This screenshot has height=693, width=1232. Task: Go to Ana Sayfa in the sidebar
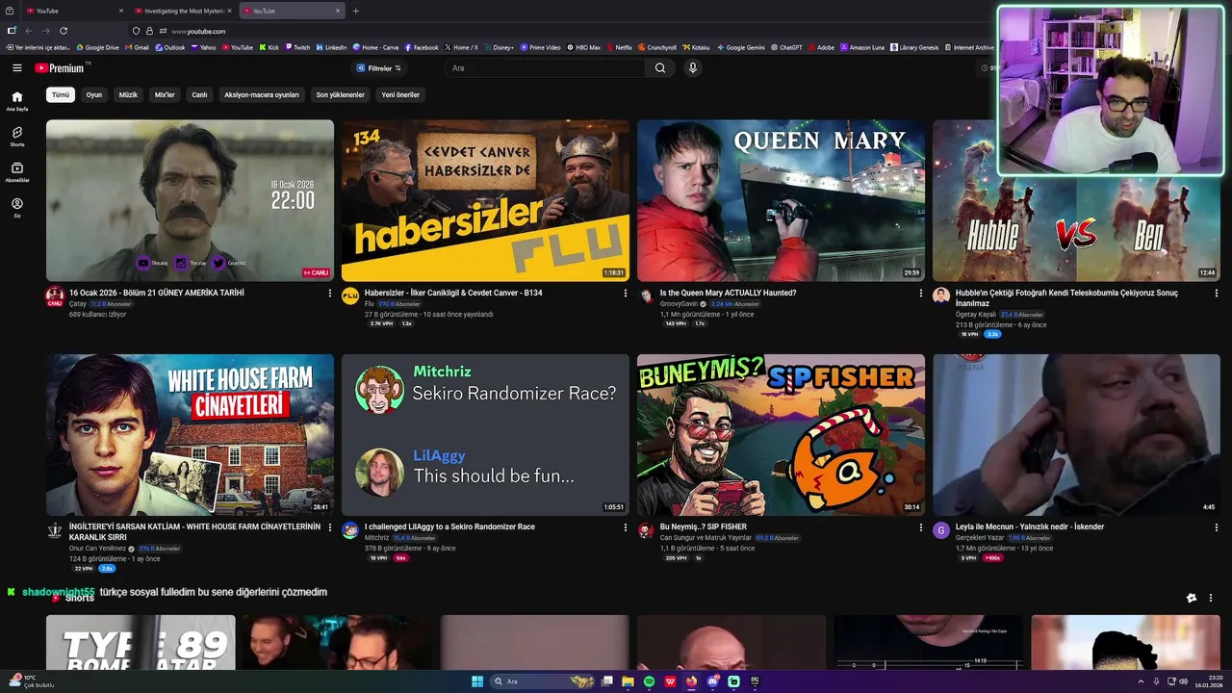click(16, 101)
